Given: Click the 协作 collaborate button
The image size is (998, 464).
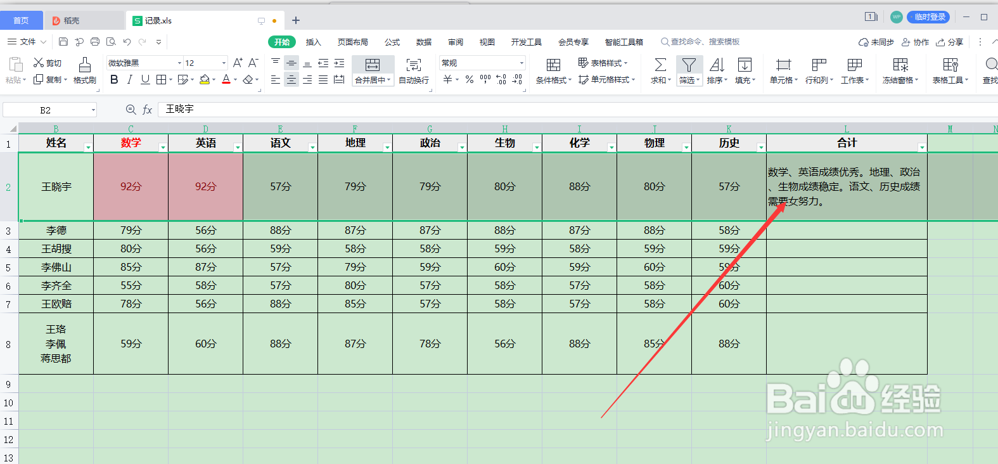Looking at the screenshot, I should pos(915,42).
